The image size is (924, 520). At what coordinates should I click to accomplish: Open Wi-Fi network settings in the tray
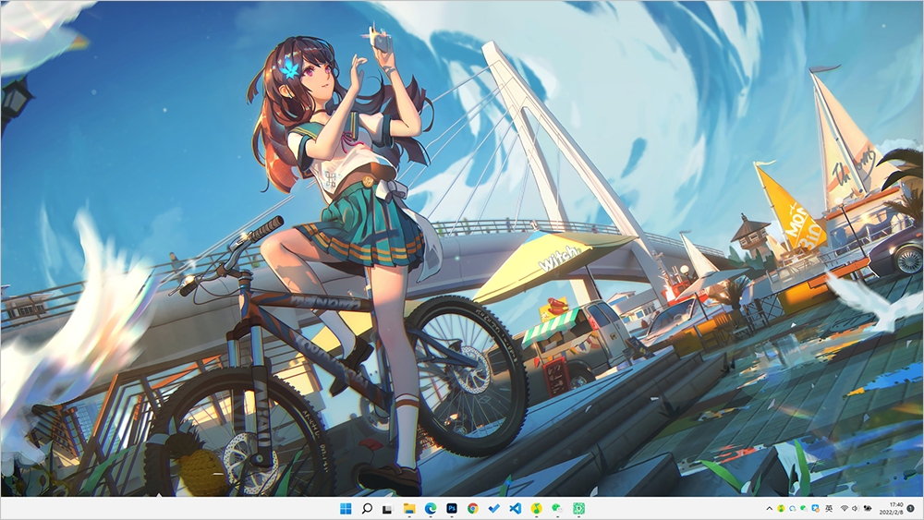pos(845,508)
